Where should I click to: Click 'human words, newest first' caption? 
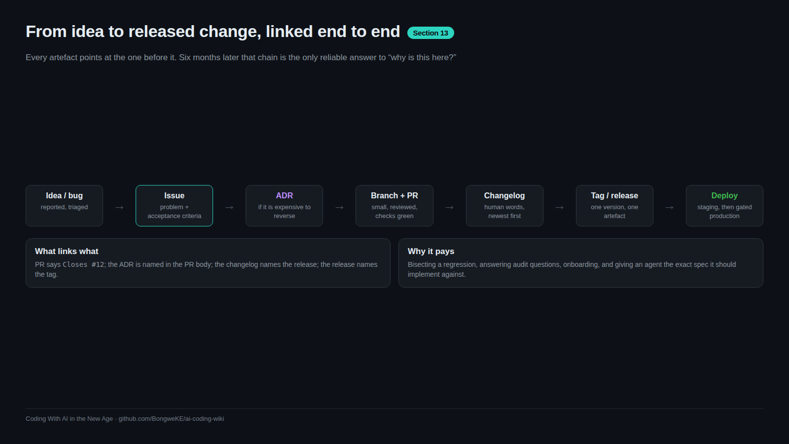point(504,212)
